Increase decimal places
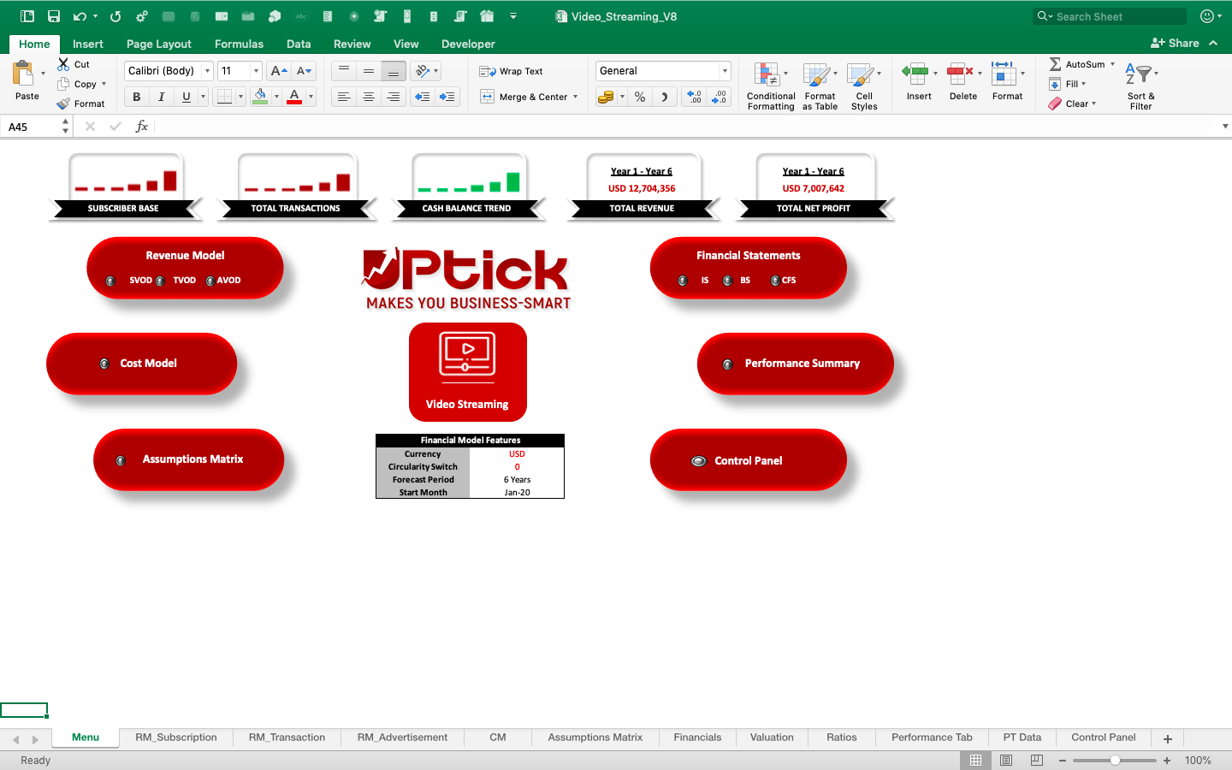The image size is (1232, 770). 694,97
